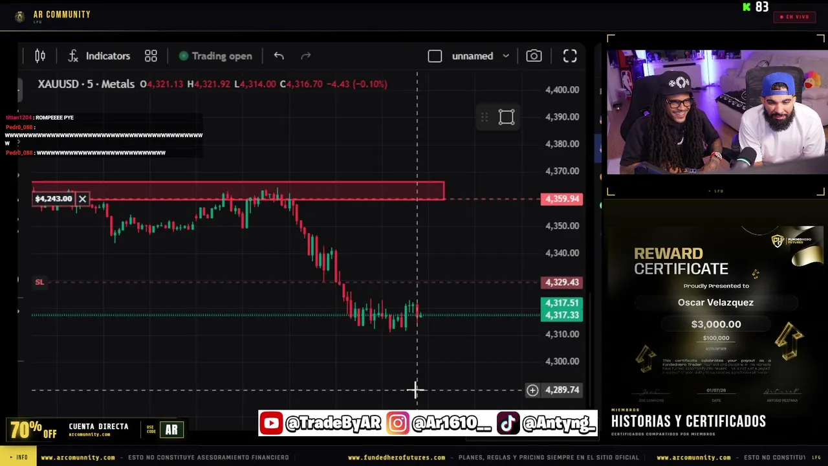828x466 pixels.
Task: Click the INFO label in the bottom ticker
Action: (18, 458)
